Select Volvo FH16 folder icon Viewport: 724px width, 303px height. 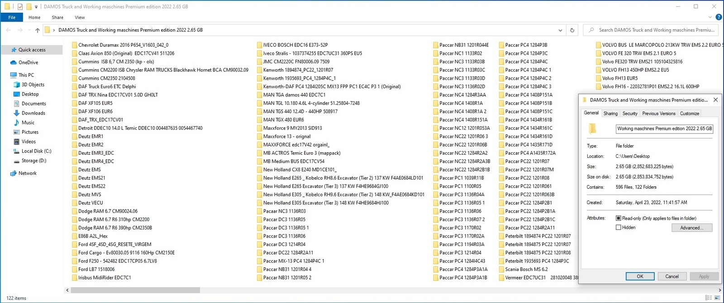598,87
